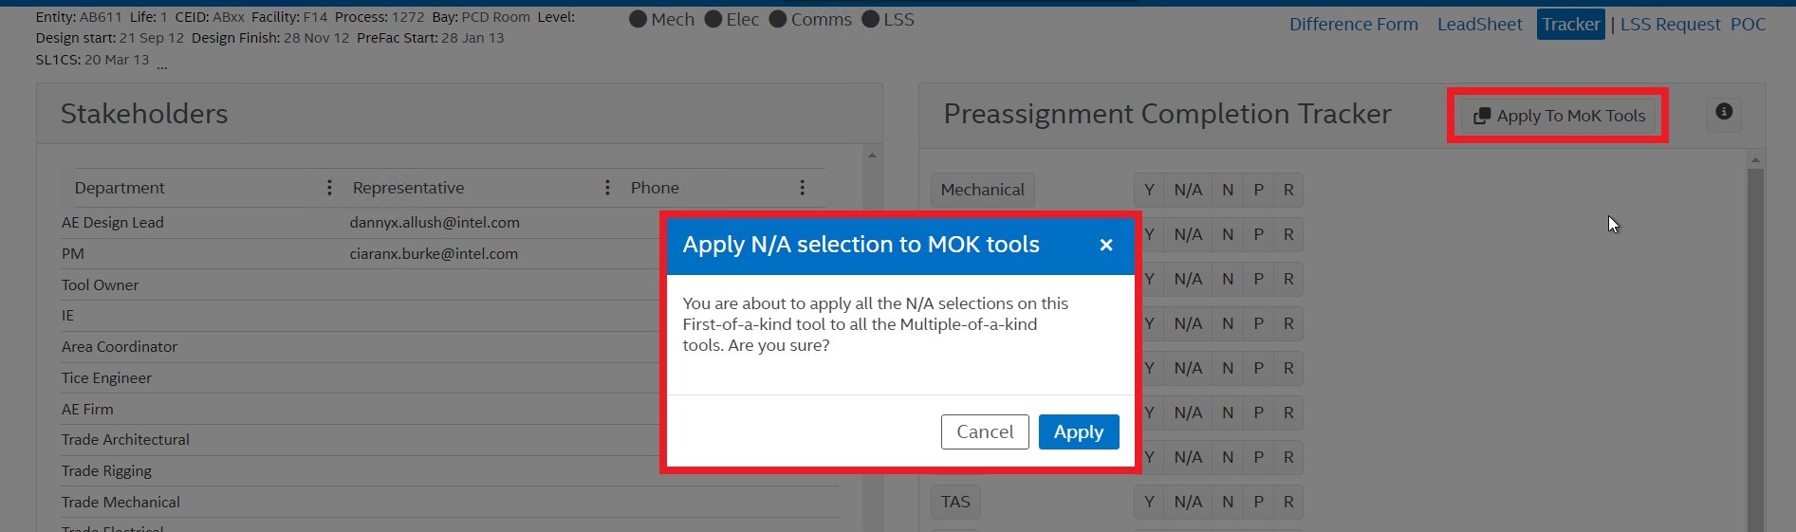Click the Elec status dot

713,20
